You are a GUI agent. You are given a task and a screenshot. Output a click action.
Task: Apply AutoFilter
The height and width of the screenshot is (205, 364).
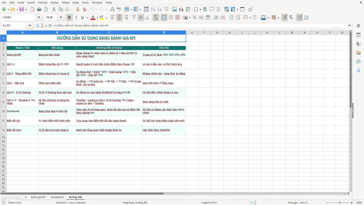[167, 9]
